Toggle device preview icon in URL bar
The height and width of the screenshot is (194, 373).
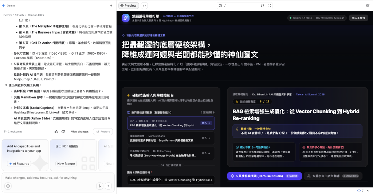point(220,5)
